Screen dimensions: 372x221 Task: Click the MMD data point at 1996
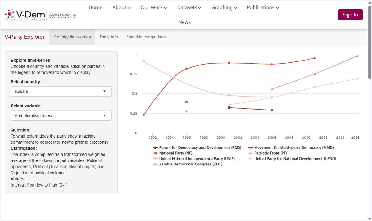[186, 69]
